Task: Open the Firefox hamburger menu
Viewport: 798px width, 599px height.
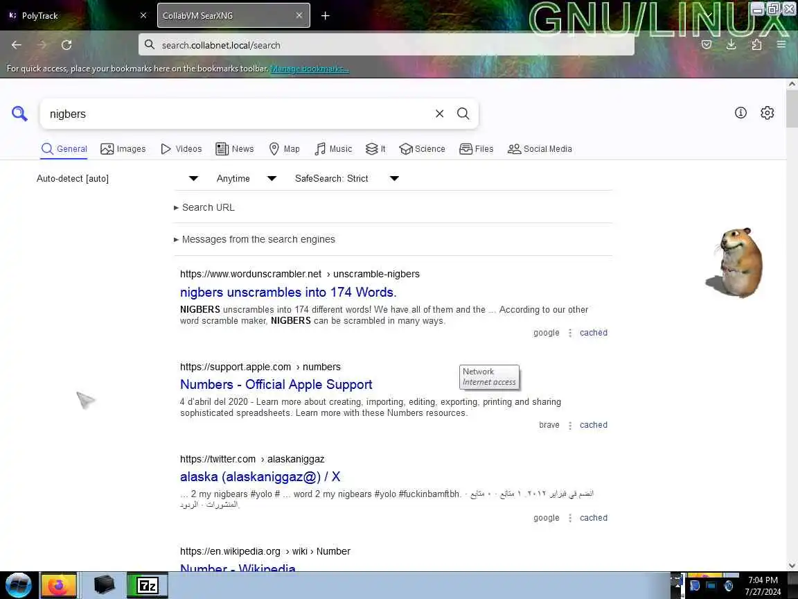Action: (x=781, y=45)
